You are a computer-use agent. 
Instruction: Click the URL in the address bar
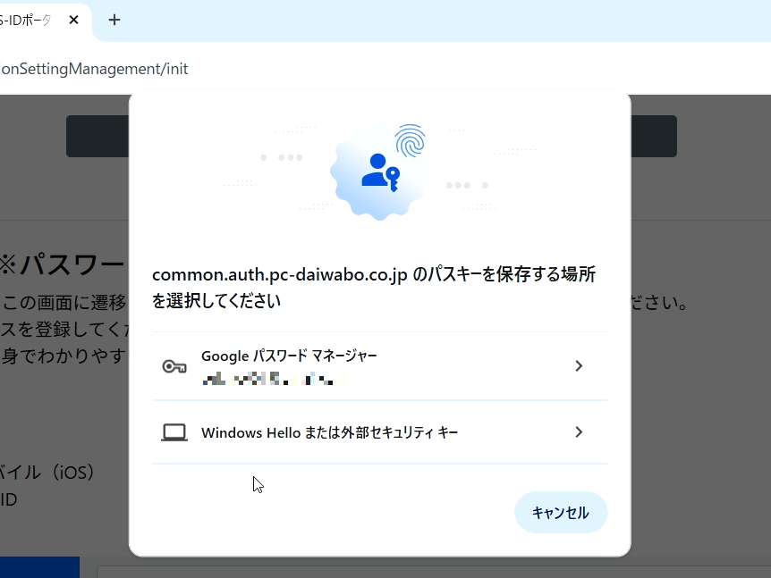[x=94, y=69]
